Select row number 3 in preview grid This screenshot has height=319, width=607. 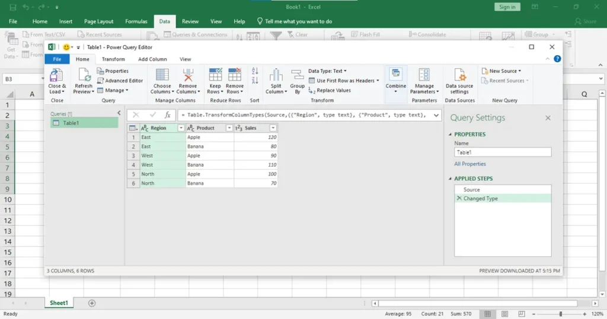click(x=133, y=155)
